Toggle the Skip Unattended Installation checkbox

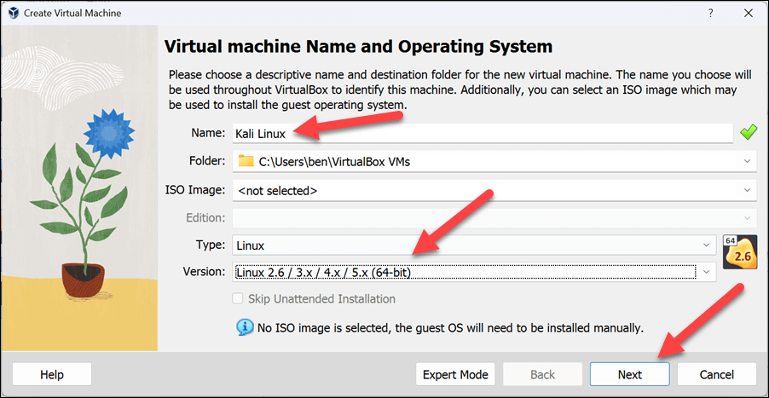coord(239,299)
